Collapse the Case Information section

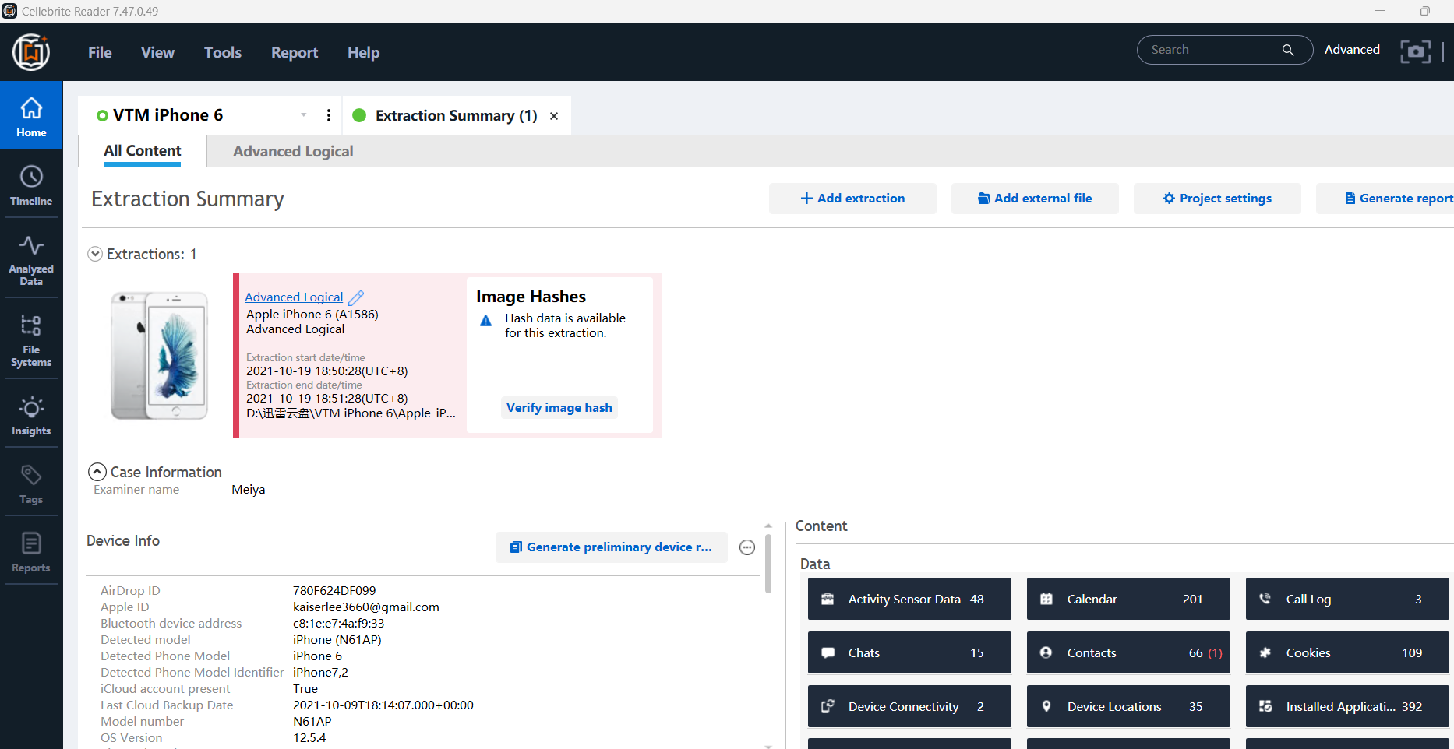[97, 472]
